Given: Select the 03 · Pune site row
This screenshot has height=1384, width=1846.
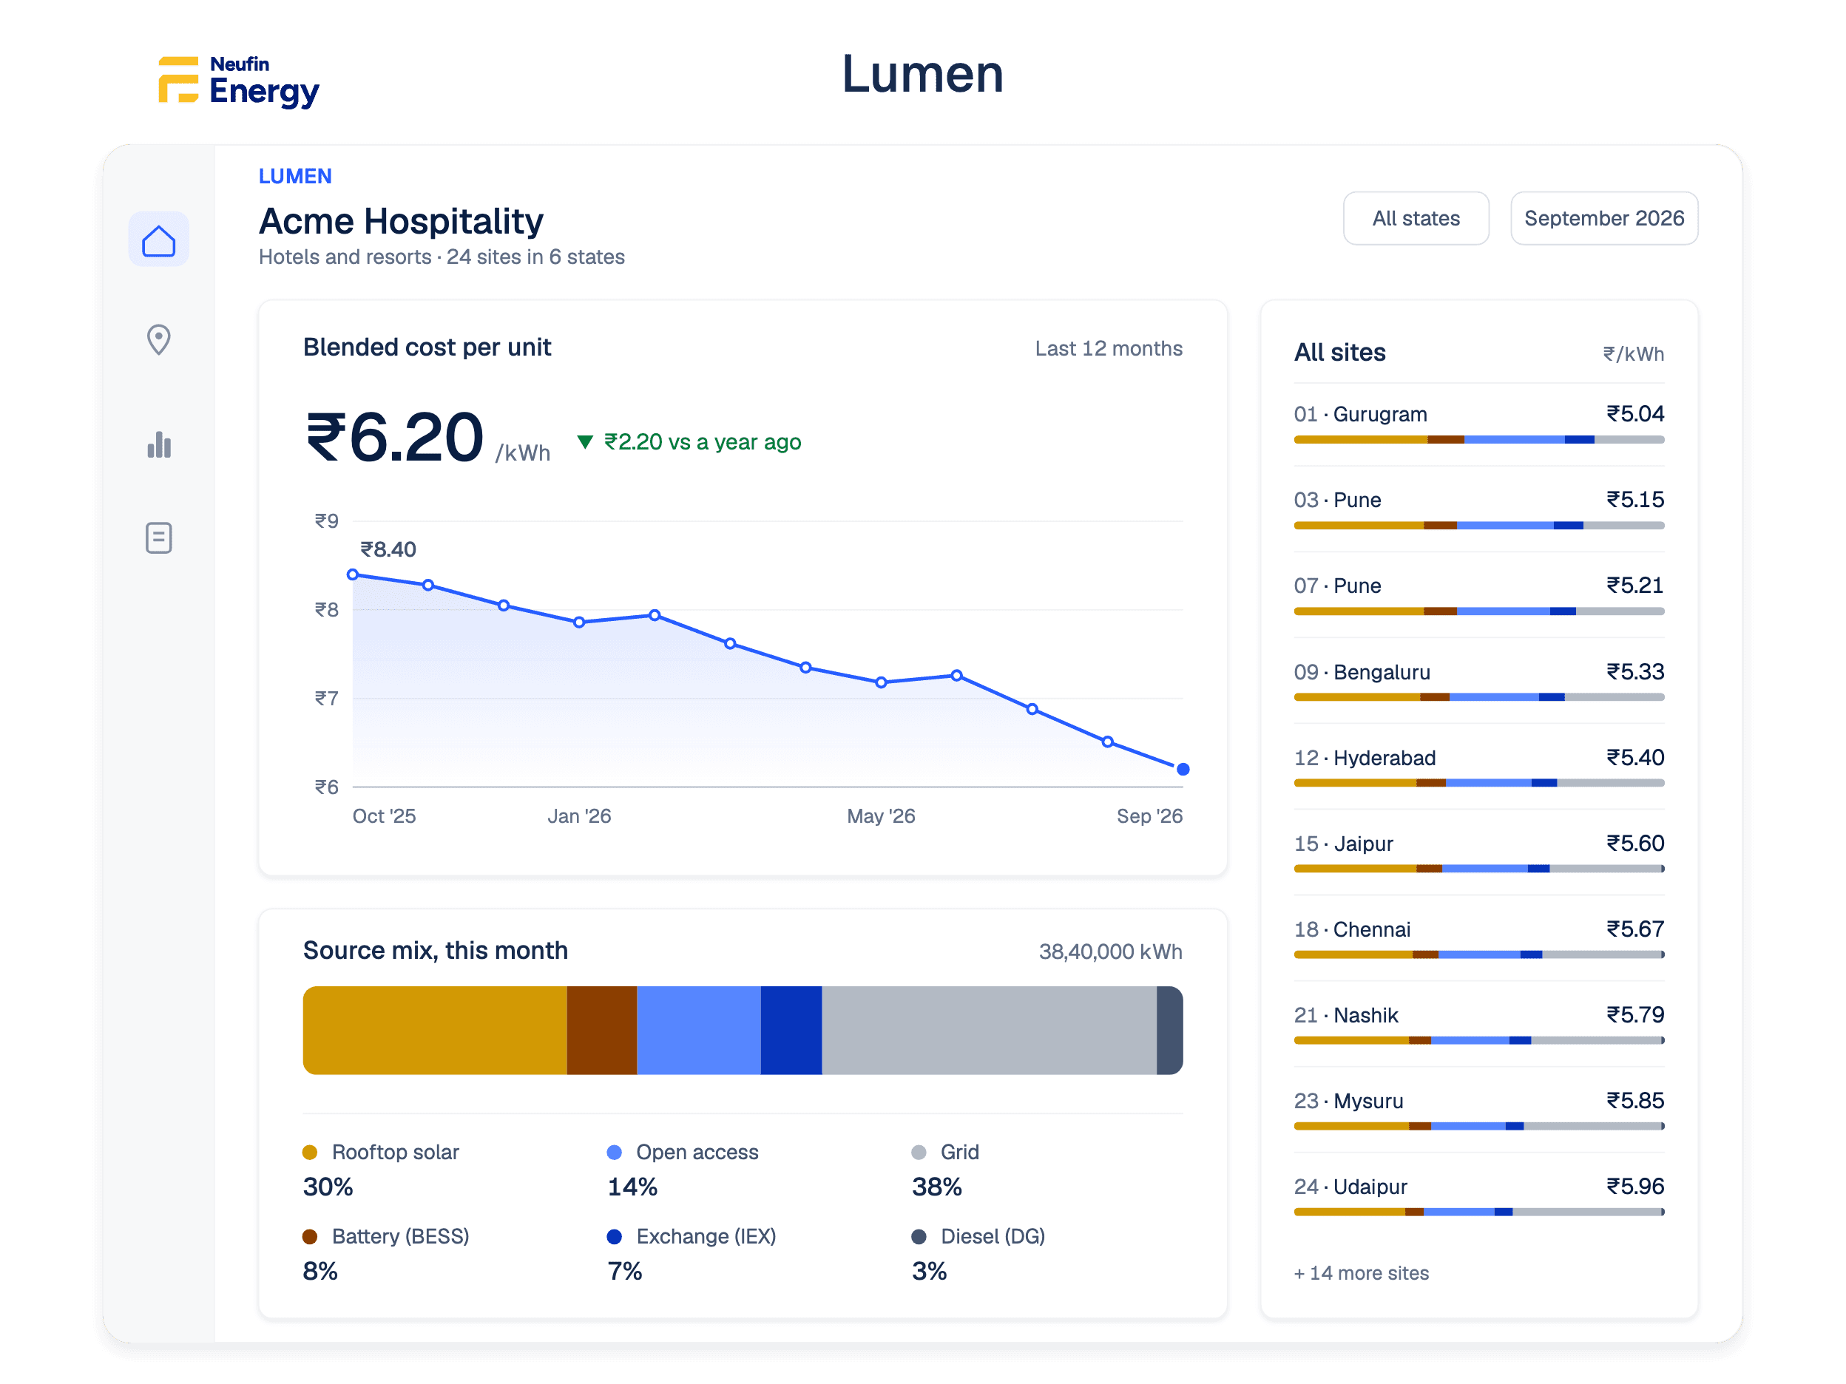Looking at the screenshot, I should [1479, 511].
